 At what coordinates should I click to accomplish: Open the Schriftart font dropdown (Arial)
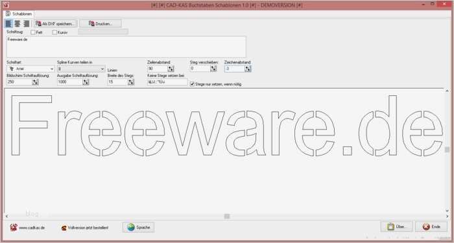(x=30, y=69)
